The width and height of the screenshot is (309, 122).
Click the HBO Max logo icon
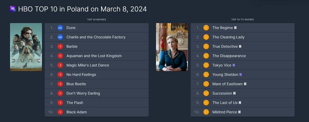tap(13, 9)
